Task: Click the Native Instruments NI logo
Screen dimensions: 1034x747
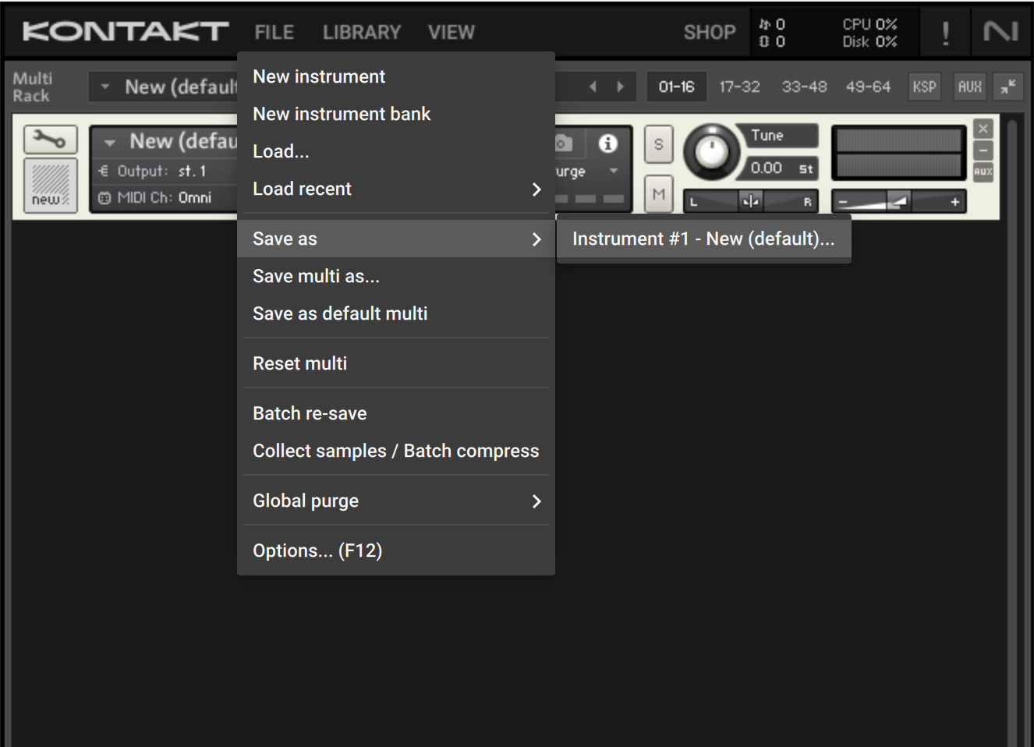Action: click(x=1000, y=32)
